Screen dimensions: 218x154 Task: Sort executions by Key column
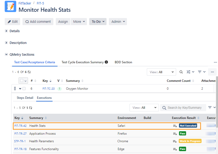click(22, 118)
